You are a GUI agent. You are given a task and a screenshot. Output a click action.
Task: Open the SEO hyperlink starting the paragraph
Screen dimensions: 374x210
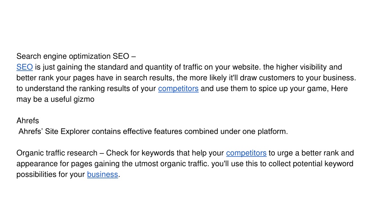coord(24,67)
